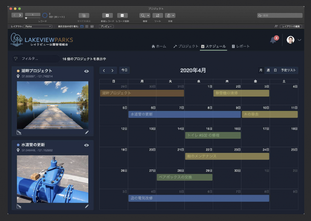Click the found set pie circle icon

(45, 15)
